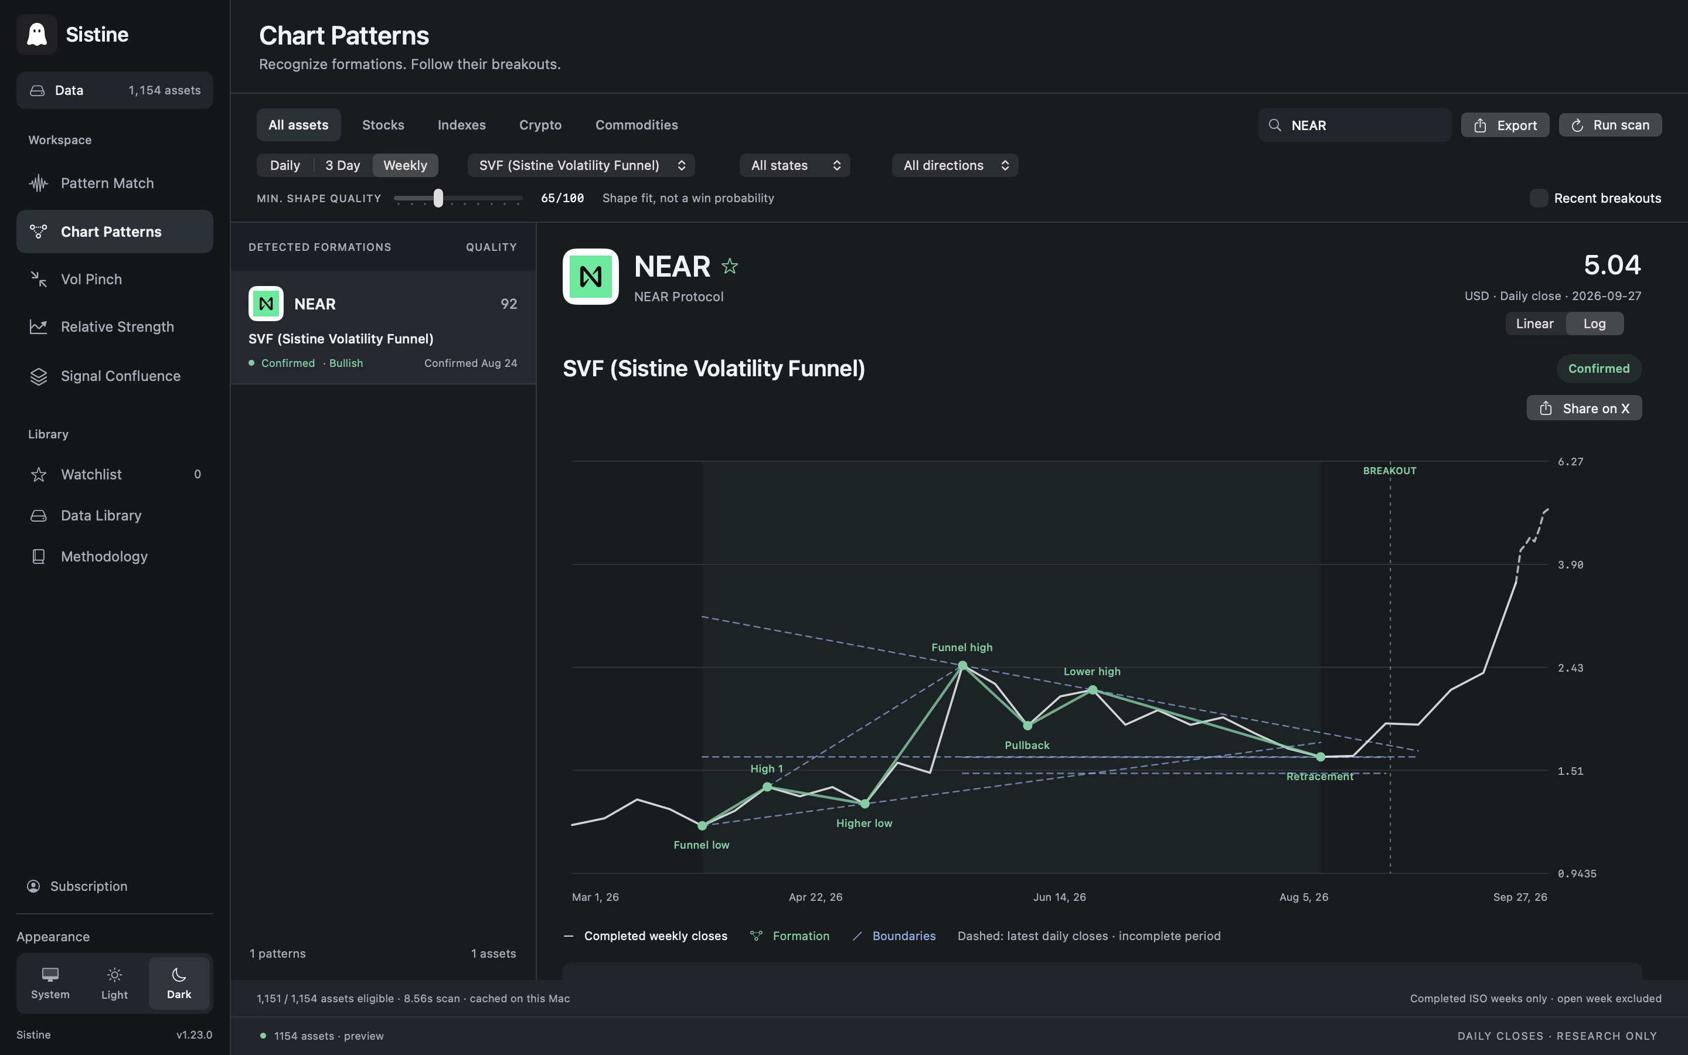Select the NEAR detected formation row
This screenshot has height=1055, width=1688.
click(383, 327)
